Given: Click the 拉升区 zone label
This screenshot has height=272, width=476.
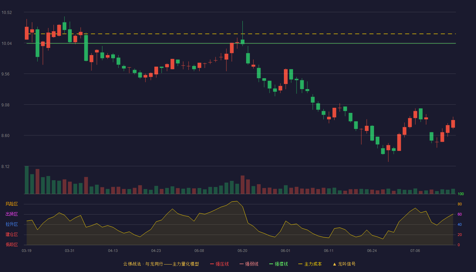Looking at the screenshot, I should 12,224.
